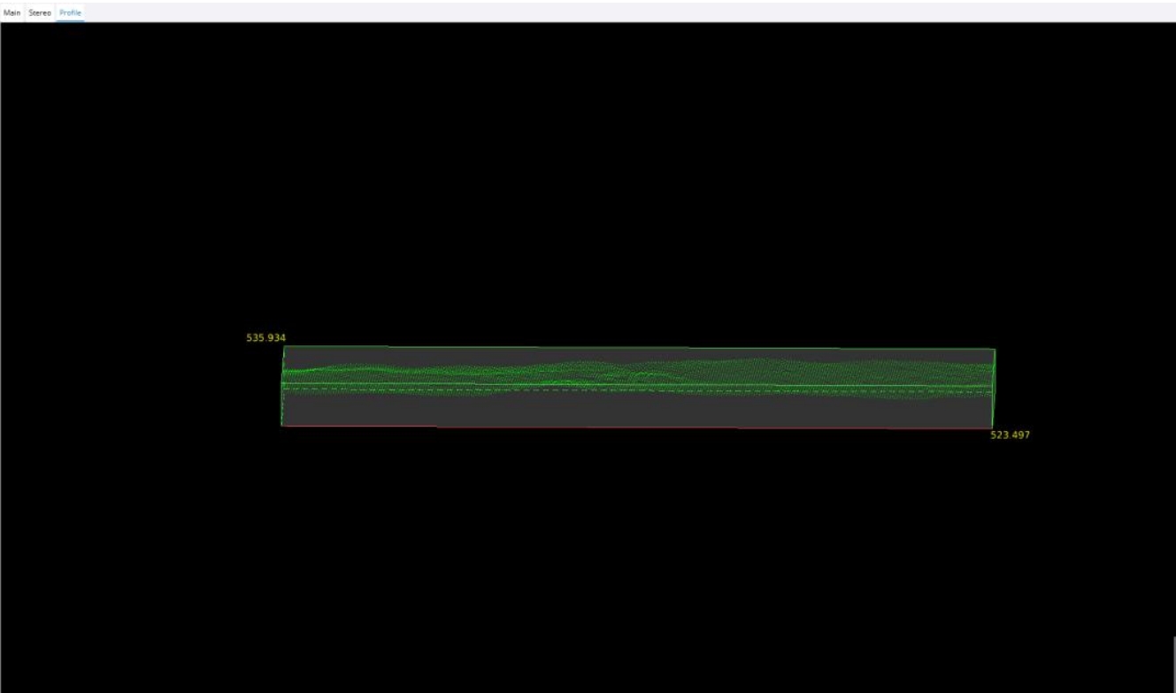Click the top edge of the profile box

point(637,347)
